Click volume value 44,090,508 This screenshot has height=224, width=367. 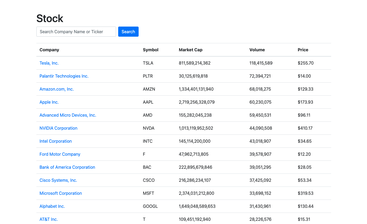pos(261,128)
